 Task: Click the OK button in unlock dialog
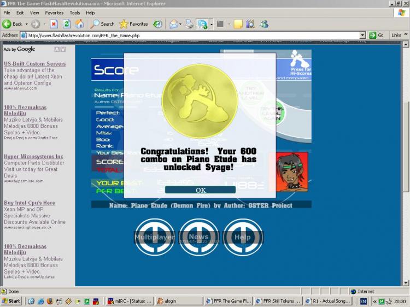pos(200,190)
